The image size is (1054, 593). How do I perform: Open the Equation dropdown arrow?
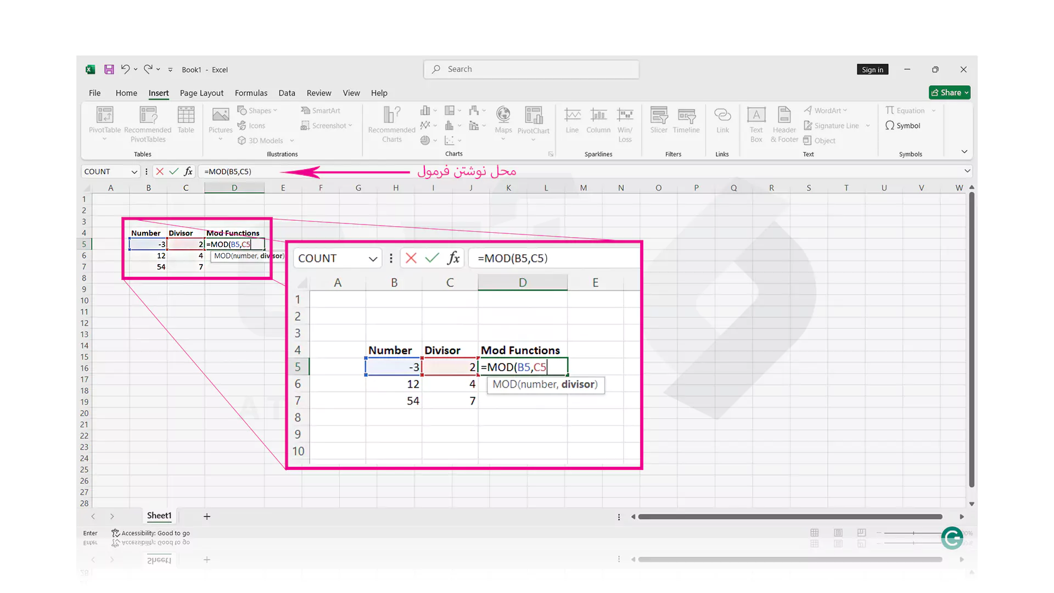(933, 111)
